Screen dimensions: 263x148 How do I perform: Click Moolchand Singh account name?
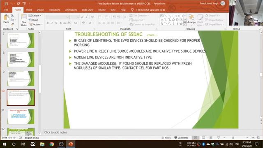pyautogui.click(x=209, y=4)
